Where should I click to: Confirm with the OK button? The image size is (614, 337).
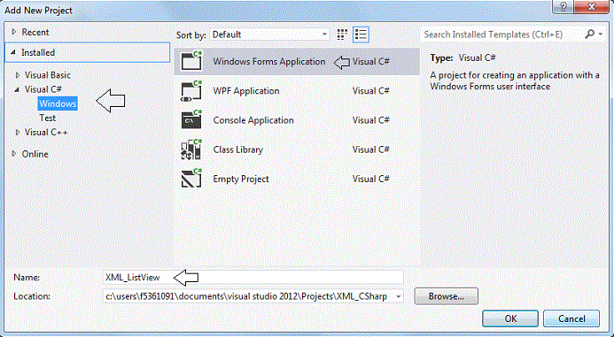510,318
